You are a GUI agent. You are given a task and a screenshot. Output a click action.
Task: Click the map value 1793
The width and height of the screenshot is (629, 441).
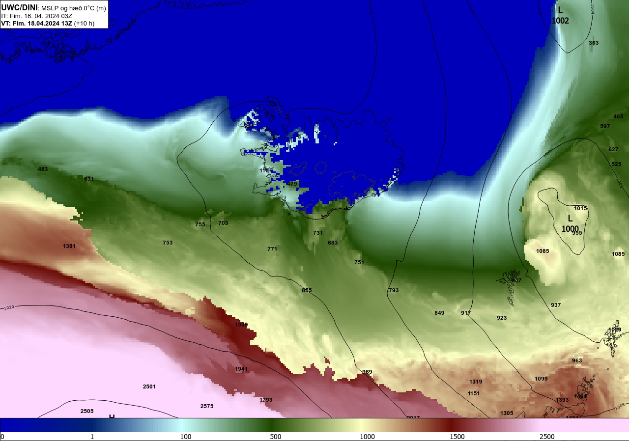coord(266,400)
